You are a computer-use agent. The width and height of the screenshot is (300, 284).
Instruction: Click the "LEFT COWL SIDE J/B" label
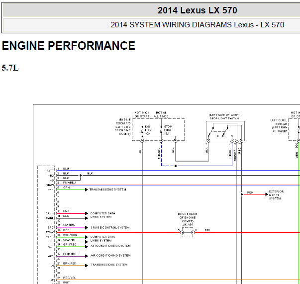pyautogui.click(x=279, y=122)
